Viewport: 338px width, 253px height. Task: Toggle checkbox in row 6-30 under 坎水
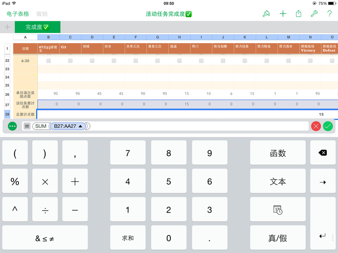114,61
